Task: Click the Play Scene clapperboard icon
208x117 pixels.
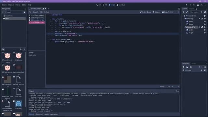Action: click(198, 5)
